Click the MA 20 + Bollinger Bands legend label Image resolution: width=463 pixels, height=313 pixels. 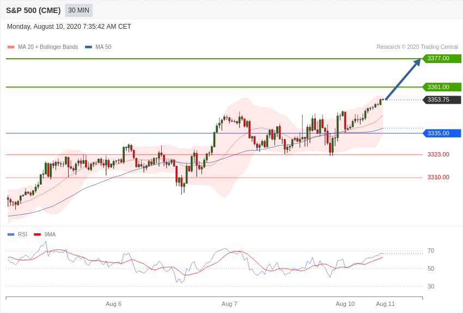(48, 47)
